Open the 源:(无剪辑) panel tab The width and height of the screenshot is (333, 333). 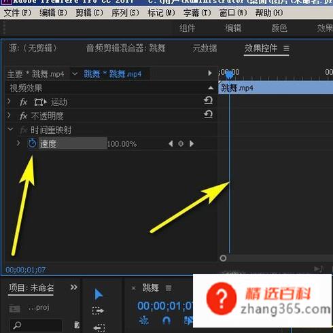pyautogui.click(x=33, y=48)
